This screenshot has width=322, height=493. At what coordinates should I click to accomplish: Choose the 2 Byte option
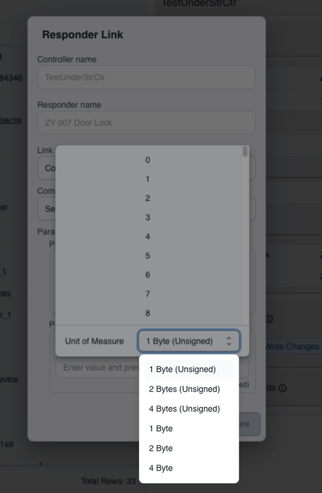click(x=189, y=448)
